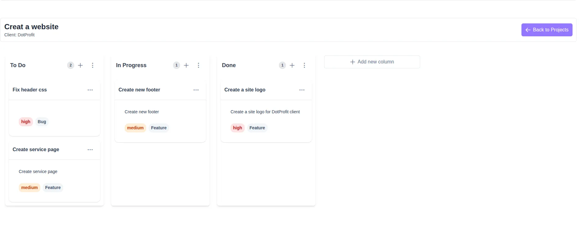Open In Progress column options menu

tap(199, 65)
